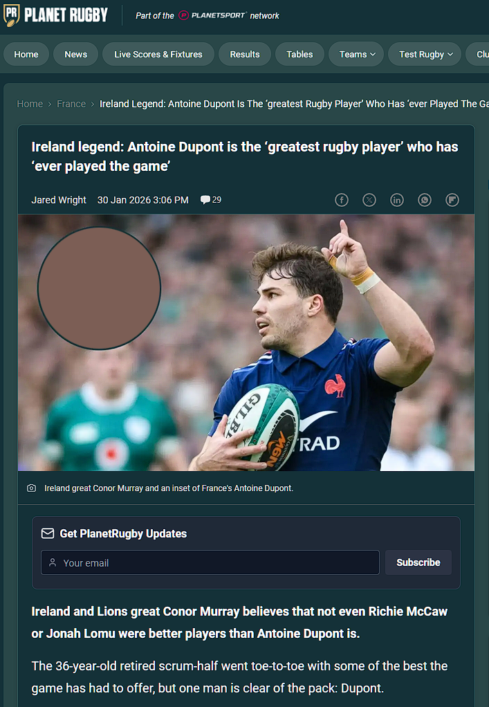Click the Planet Rugby shield logo
The height and width of the screenshot is (707, 489).
tap(11, 15)
